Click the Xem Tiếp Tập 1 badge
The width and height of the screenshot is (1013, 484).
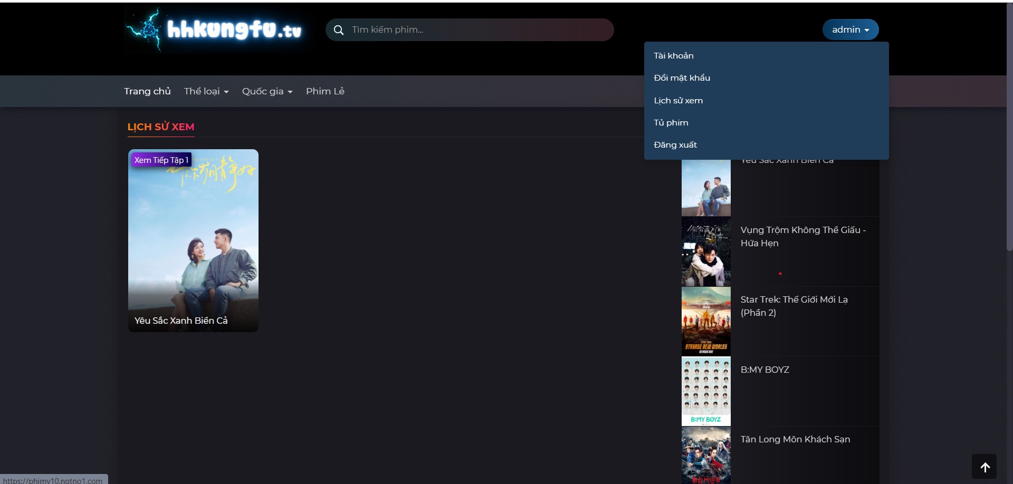pos(161,160)
